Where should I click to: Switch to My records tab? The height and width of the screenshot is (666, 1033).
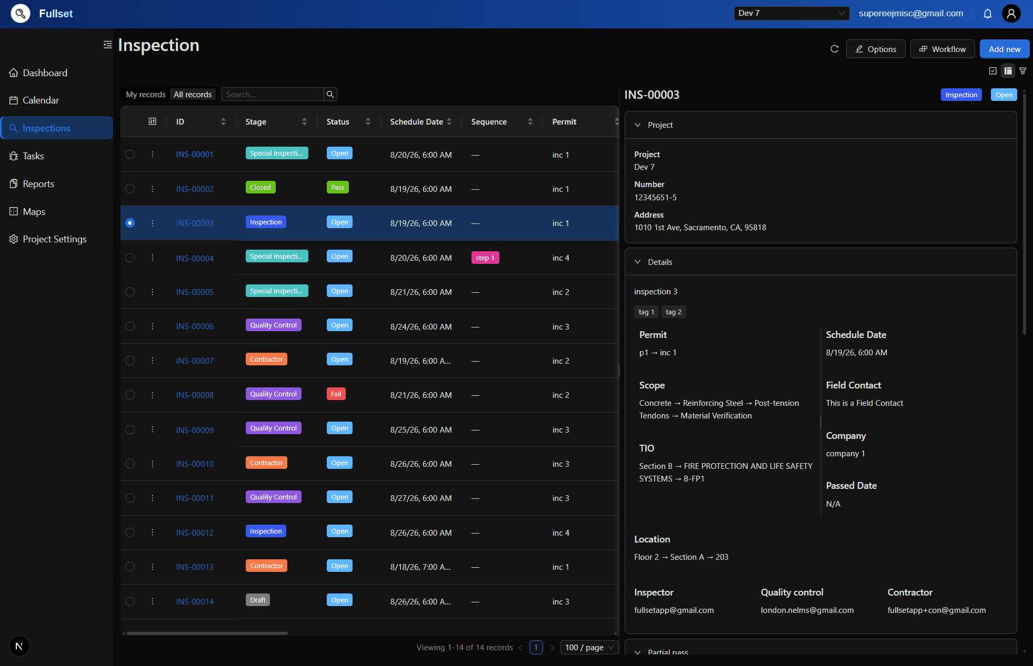[145, 95]
